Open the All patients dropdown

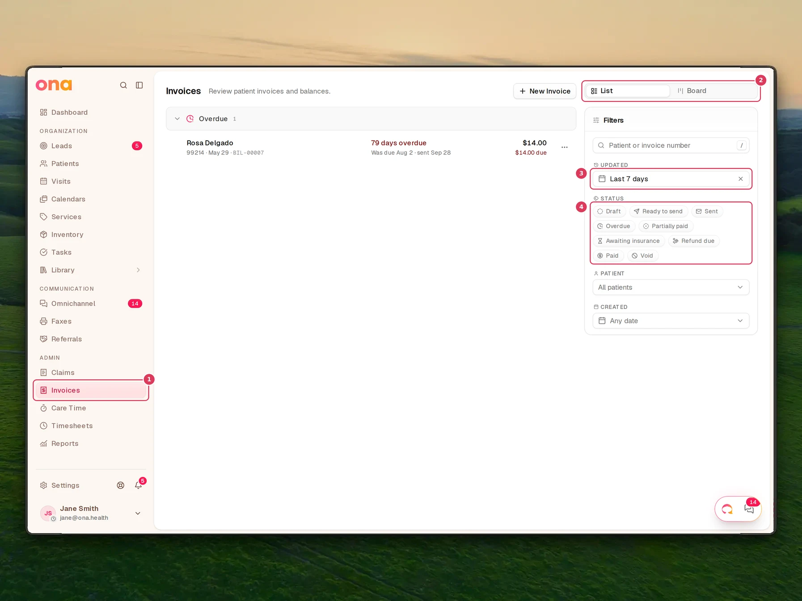click(671, 288)
